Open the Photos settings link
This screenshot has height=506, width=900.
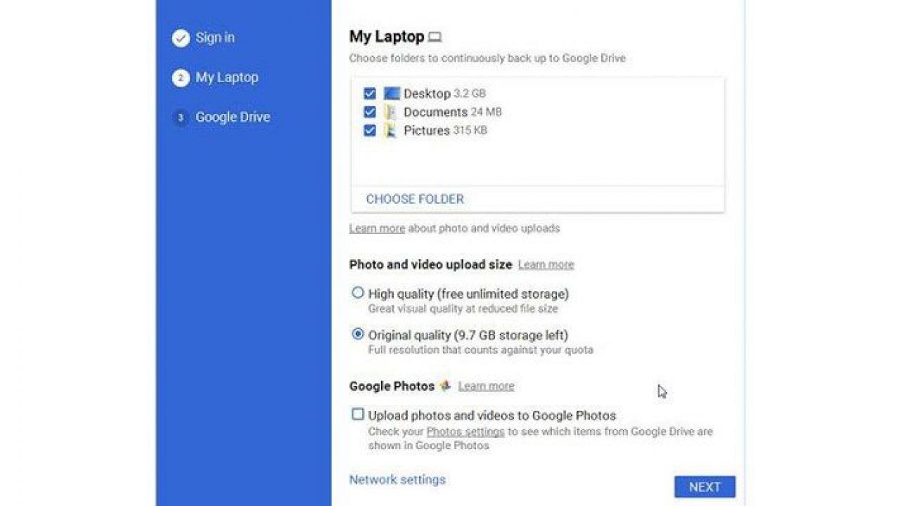[465, 431]
